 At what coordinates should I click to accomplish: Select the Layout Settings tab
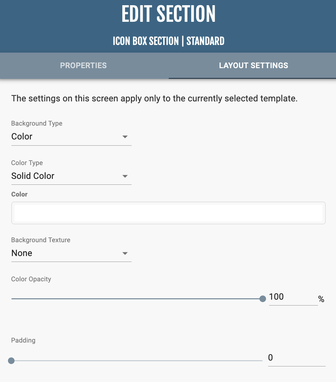253,65
